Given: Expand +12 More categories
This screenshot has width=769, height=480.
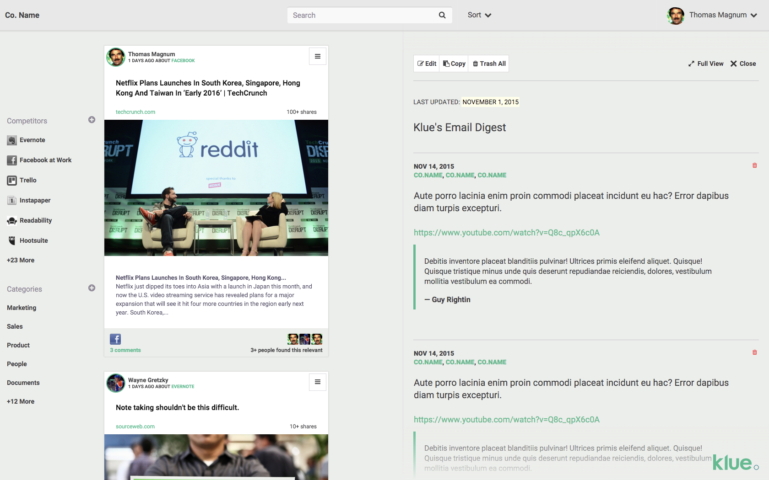Looking at the screenshot, I should click(x=21, y=401).
